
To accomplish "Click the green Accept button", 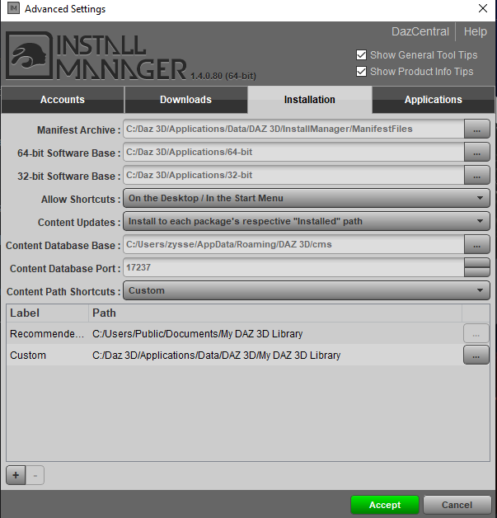I will [x=385, y=505].
